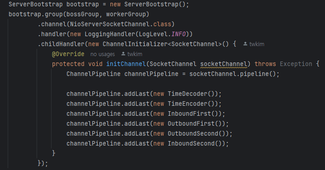Screen dimensions: 325x170
Task: Click the InboundFirst class name
Action: coord(189,114)
